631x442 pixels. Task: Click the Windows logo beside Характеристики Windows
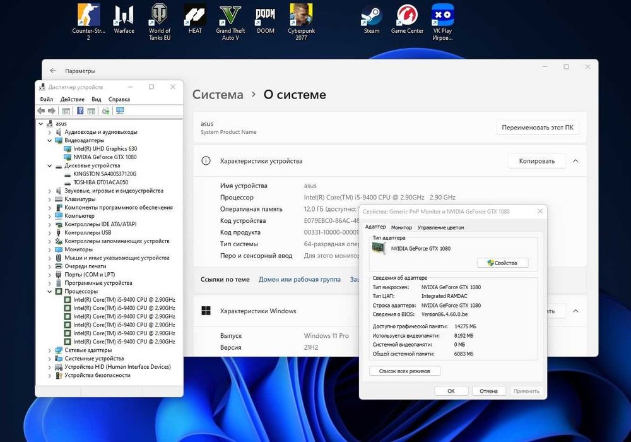[206, 311]
